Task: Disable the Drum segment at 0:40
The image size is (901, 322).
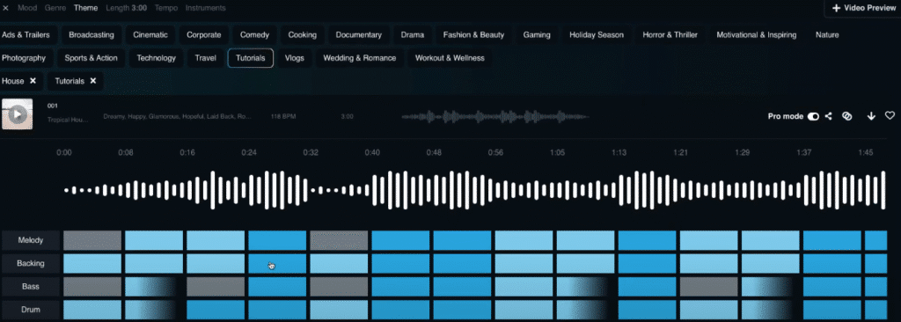Action: point(400,310)
